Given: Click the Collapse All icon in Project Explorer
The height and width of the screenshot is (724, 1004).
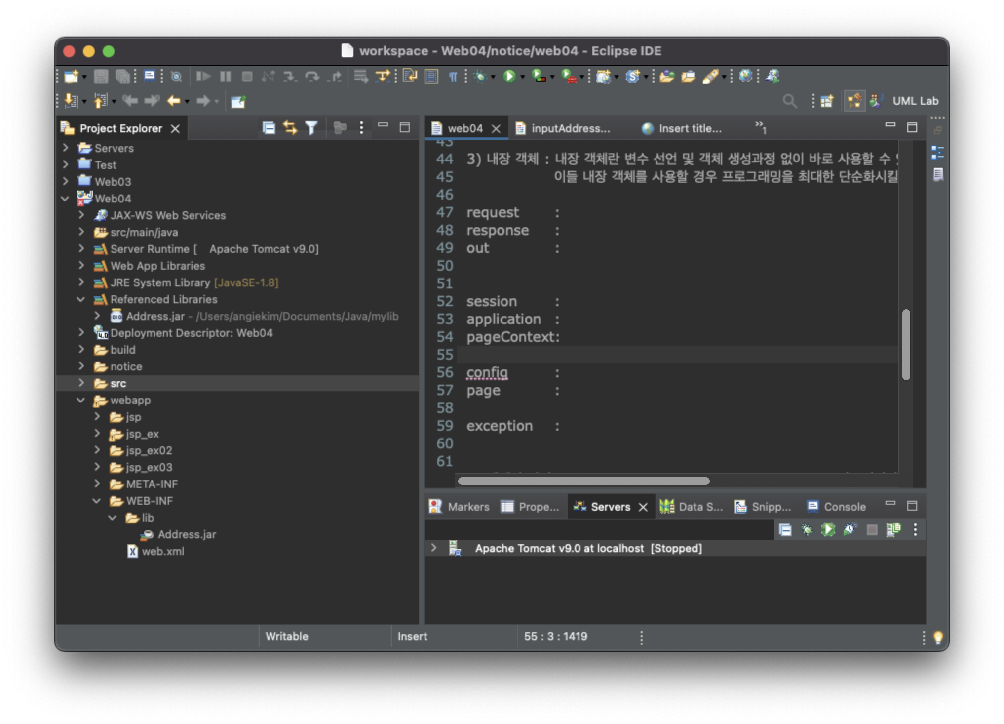Looking at the screenshot, I should (x=269, y=128).
